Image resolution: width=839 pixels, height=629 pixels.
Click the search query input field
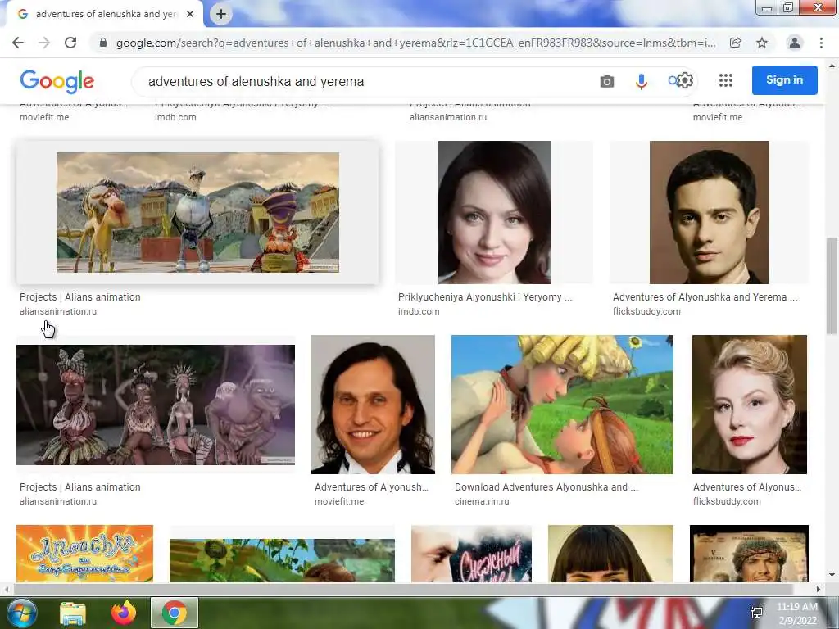[x=364, y=81]
